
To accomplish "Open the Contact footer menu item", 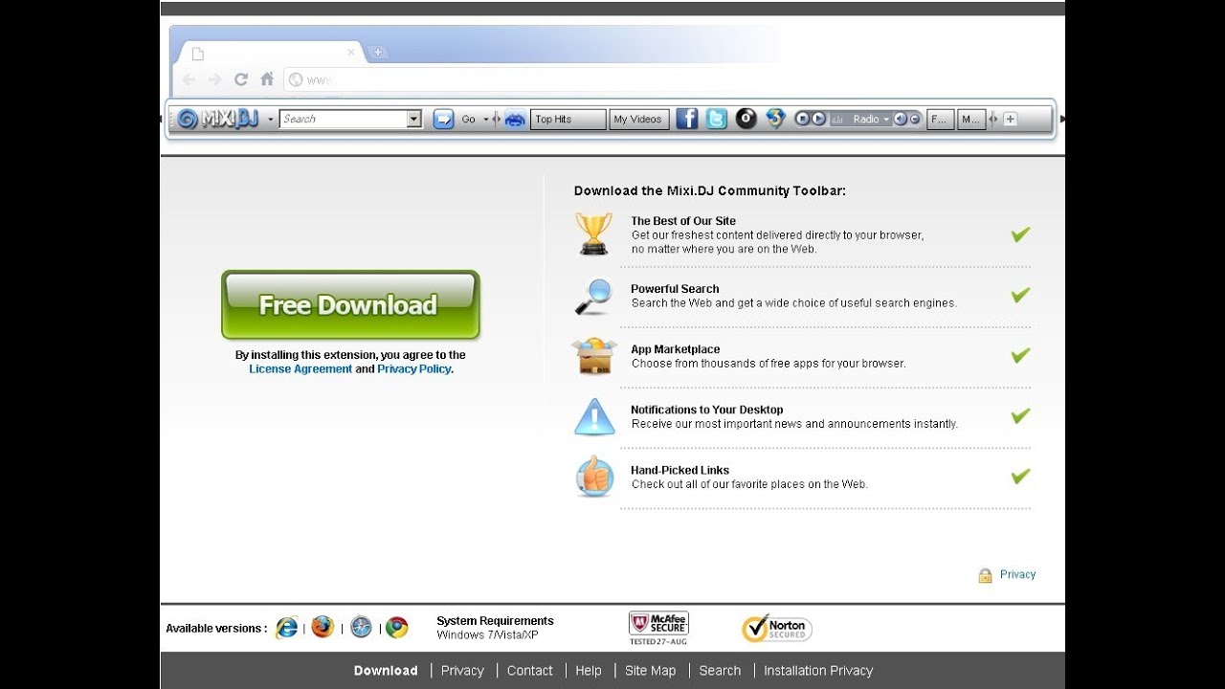I will tap(530, 671).
